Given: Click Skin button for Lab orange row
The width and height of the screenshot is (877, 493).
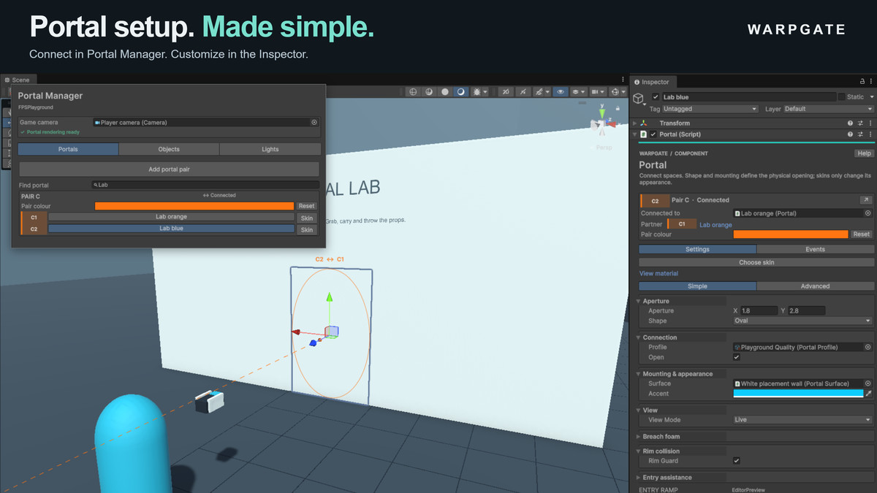Looking at the screenshot, I should [x=306, y=218].
